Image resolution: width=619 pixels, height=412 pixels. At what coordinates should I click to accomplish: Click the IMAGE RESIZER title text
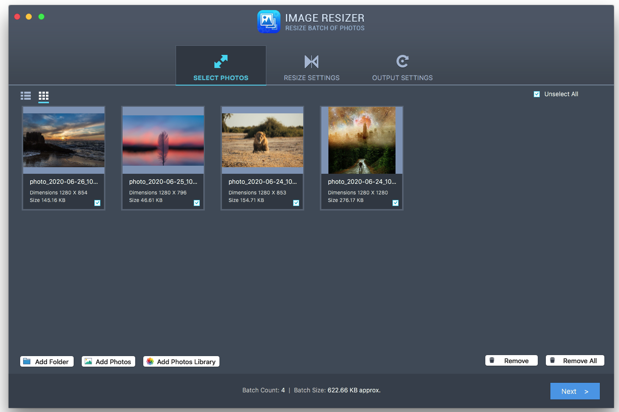[x=325, y=18]
